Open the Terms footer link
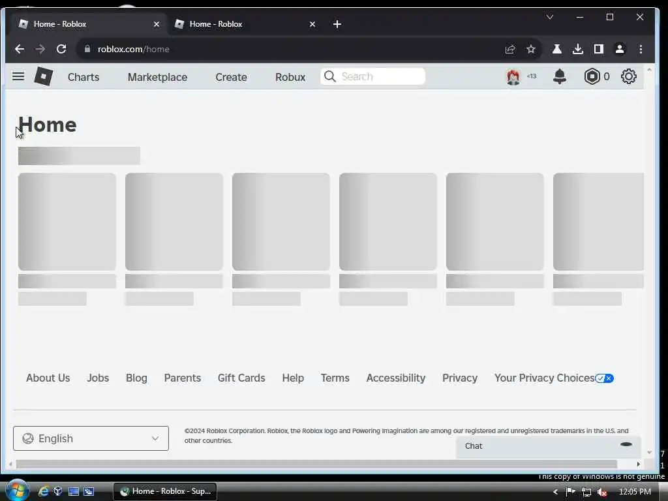 point(335,378)
